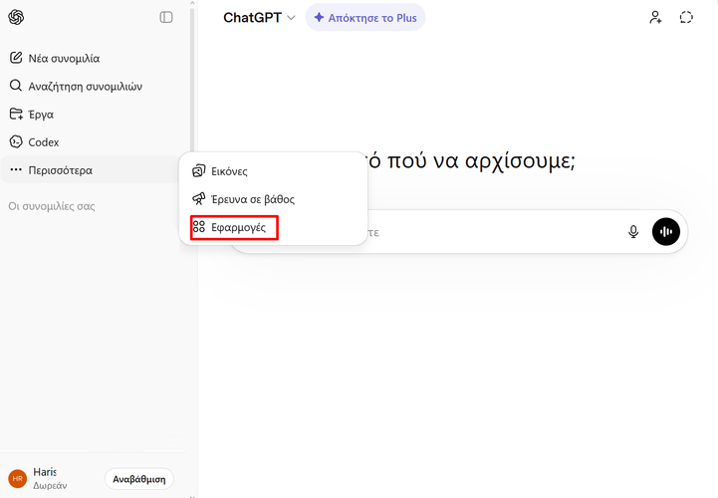Open Εφαρμογές from the popup menu

[274, 227]
